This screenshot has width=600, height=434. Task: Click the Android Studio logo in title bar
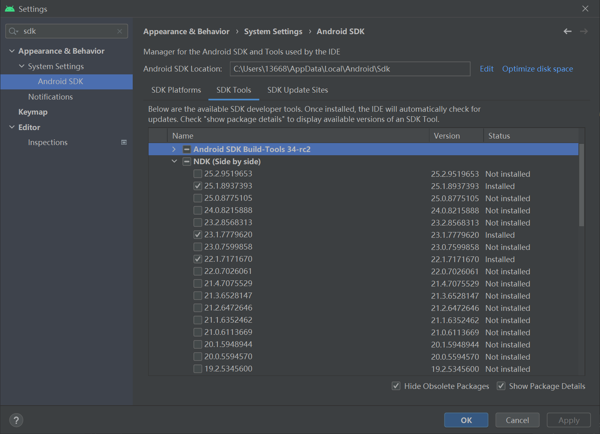point(10,9)
